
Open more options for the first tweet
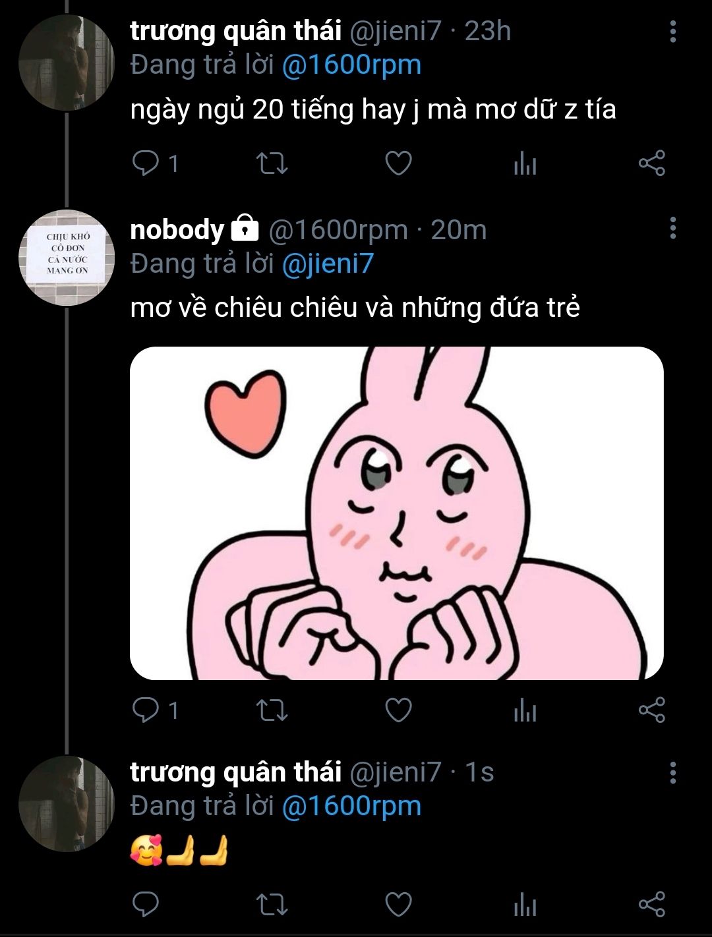click(x=672, y=31)
